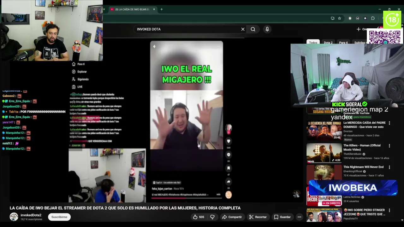The height and width of the screenshot is (227, 404).
Task: Open the Dvorzex channel name
Action: point(348,131)
